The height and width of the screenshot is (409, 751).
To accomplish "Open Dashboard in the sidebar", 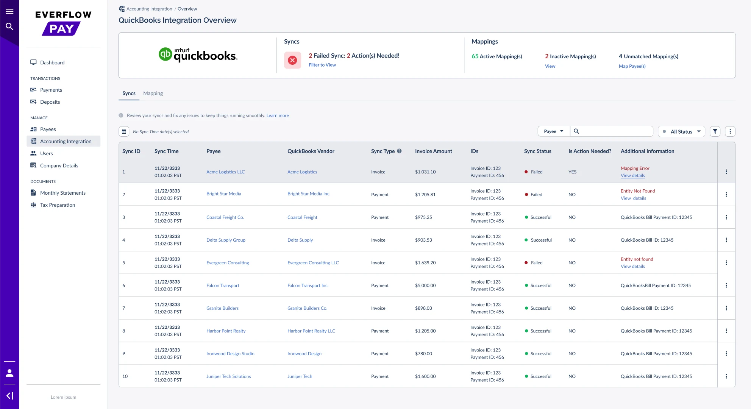I will 63,62.
